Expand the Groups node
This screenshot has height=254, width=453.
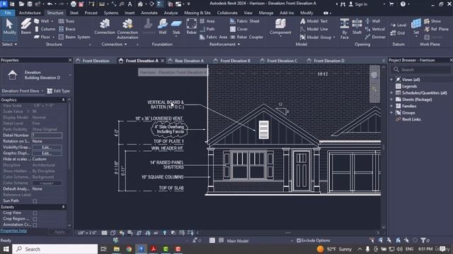(391, 113)
